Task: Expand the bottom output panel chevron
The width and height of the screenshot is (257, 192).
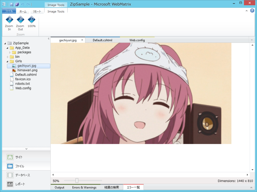Action: pyautogui.click(x=251, y=188)
